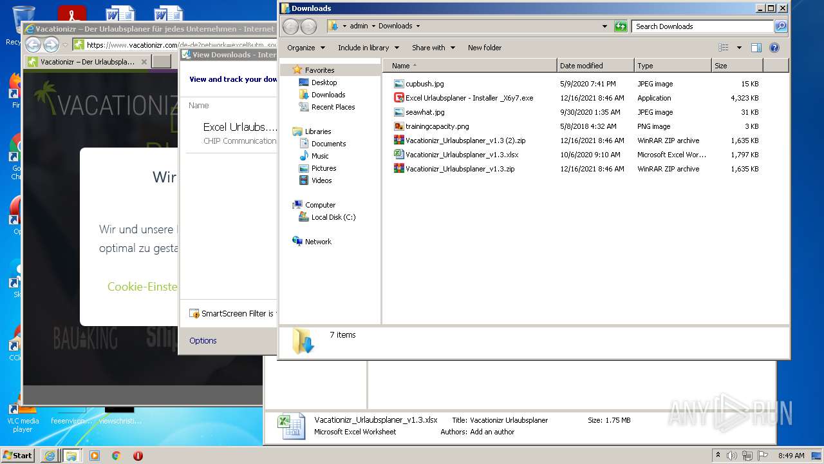Launch Windows Media Player from taskbar
824x464 pixels.
(95, 456)
